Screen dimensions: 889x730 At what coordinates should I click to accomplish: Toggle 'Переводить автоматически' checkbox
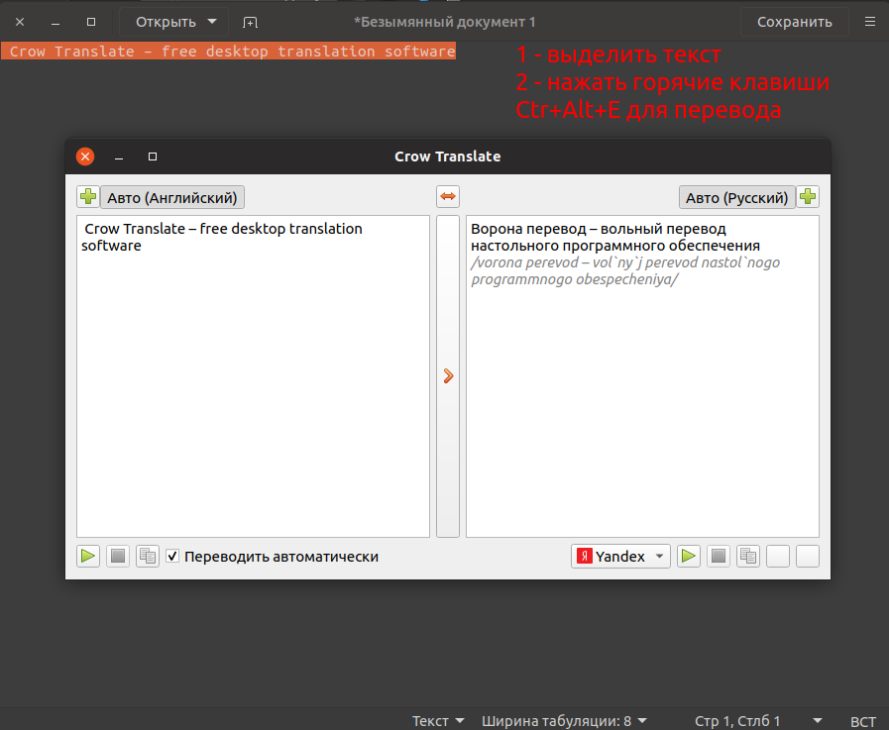tap(172, 556)
